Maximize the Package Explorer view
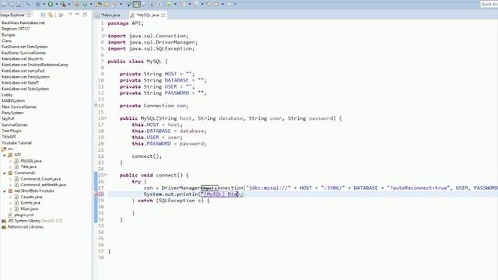Screen dimensions: 498x280 click(x=85, y=15)
